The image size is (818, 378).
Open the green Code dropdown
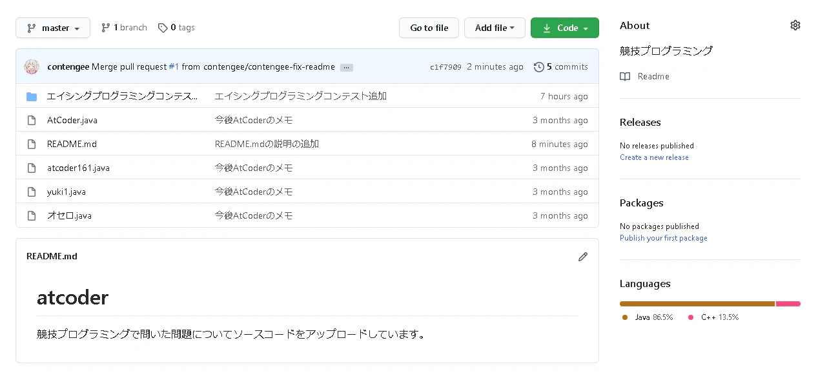[x=565, y=28]
